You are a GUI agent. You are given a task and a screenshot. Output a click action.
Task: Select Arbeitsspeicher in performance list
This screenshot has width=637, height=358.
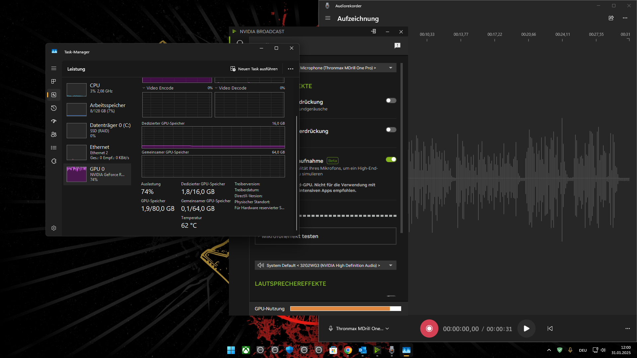pyautogui.click(x=97, y=108)
